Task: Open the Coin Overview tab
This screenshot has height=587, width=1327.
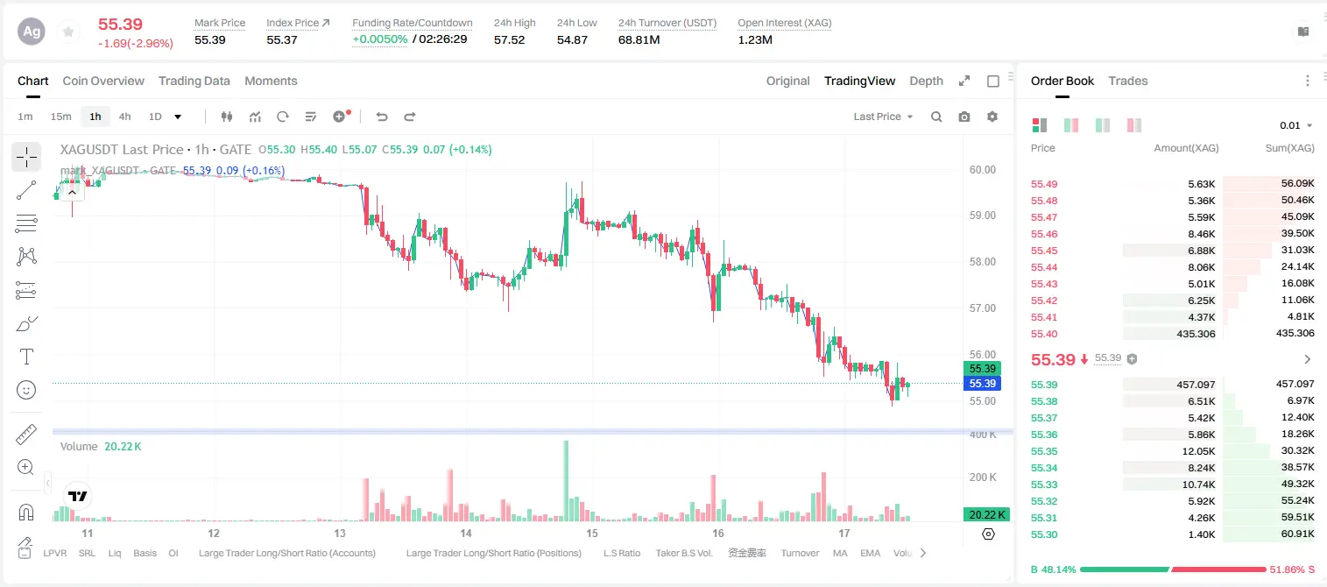Action: tap(103, 81)
